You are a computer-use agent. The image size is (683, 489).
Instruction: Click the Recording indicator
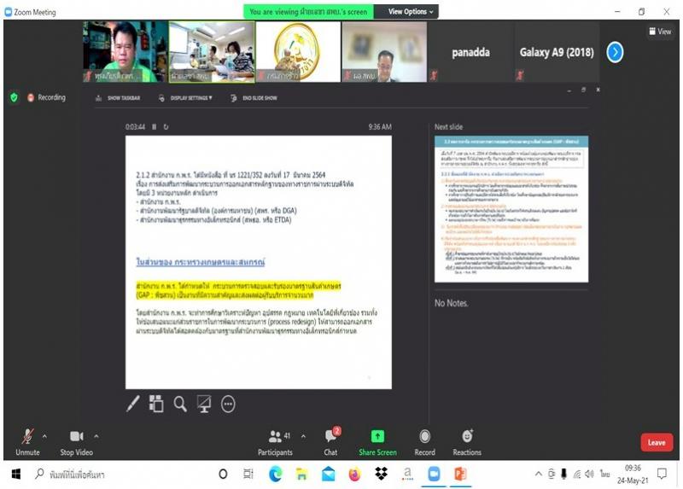[47, 97]
